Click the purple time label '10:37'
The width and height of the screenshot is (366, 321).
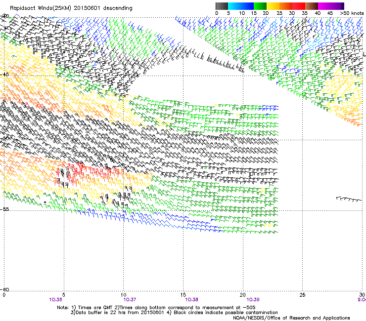tap(130, 300)
